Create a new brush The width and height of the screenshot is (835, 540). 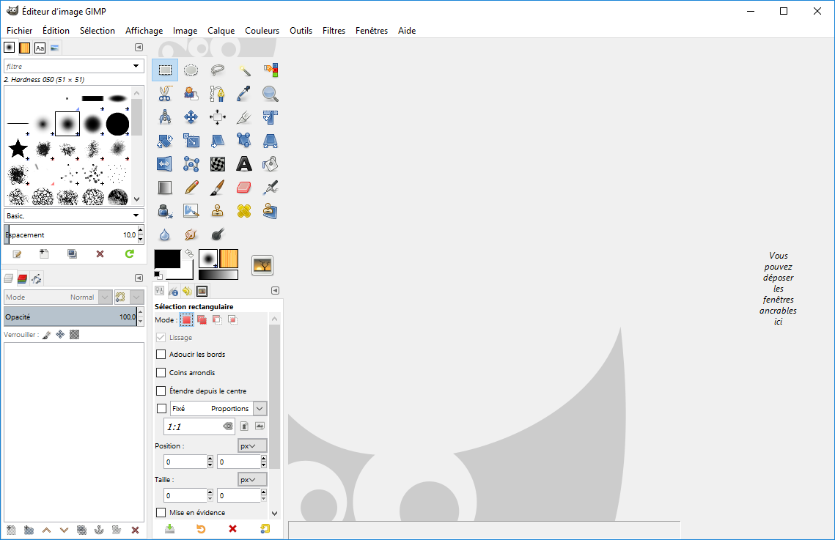click(44, 254)
